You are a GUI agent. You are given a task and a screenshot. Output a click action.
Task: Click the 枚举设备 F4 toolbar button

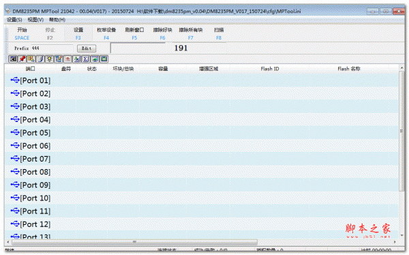[x=106, y=33]
